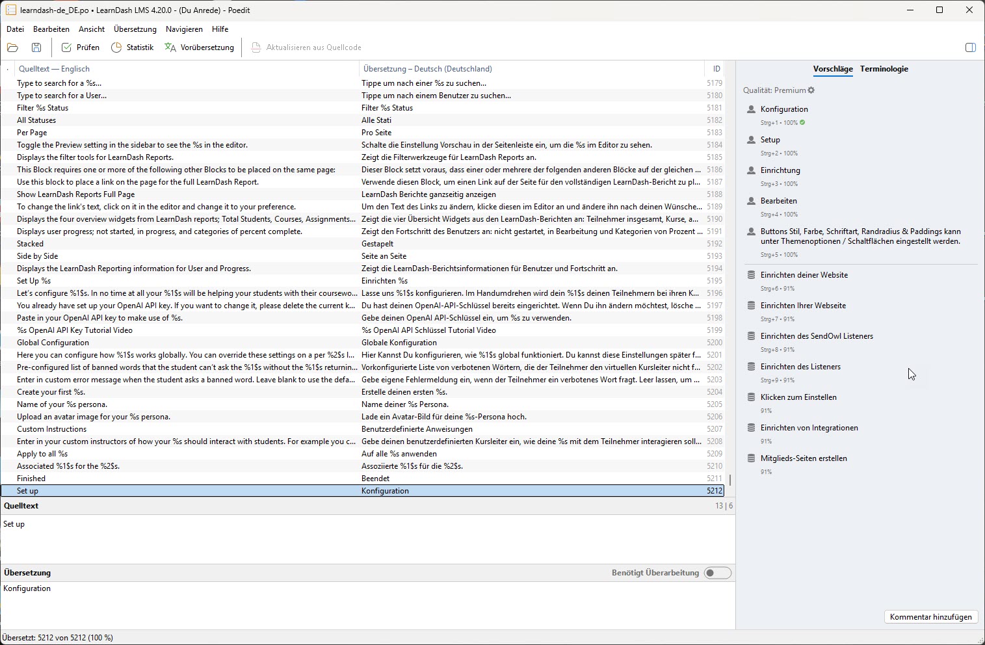Switch to the Terminologie tab

coord(884,69)
